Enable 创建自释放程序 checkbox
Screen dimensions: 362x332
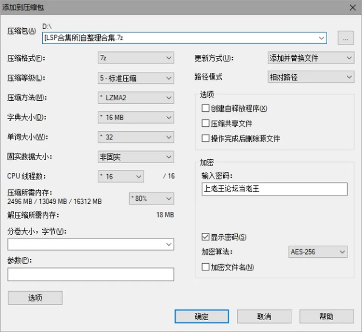[x=206, y=108]
